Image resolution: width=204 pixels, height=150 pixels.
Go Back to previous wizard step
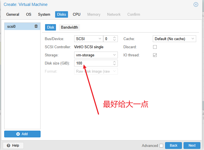[173, 146]
